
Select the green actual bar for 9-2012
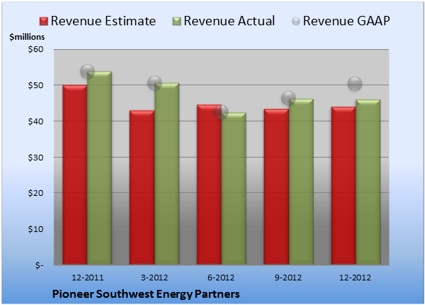point(301,181)
